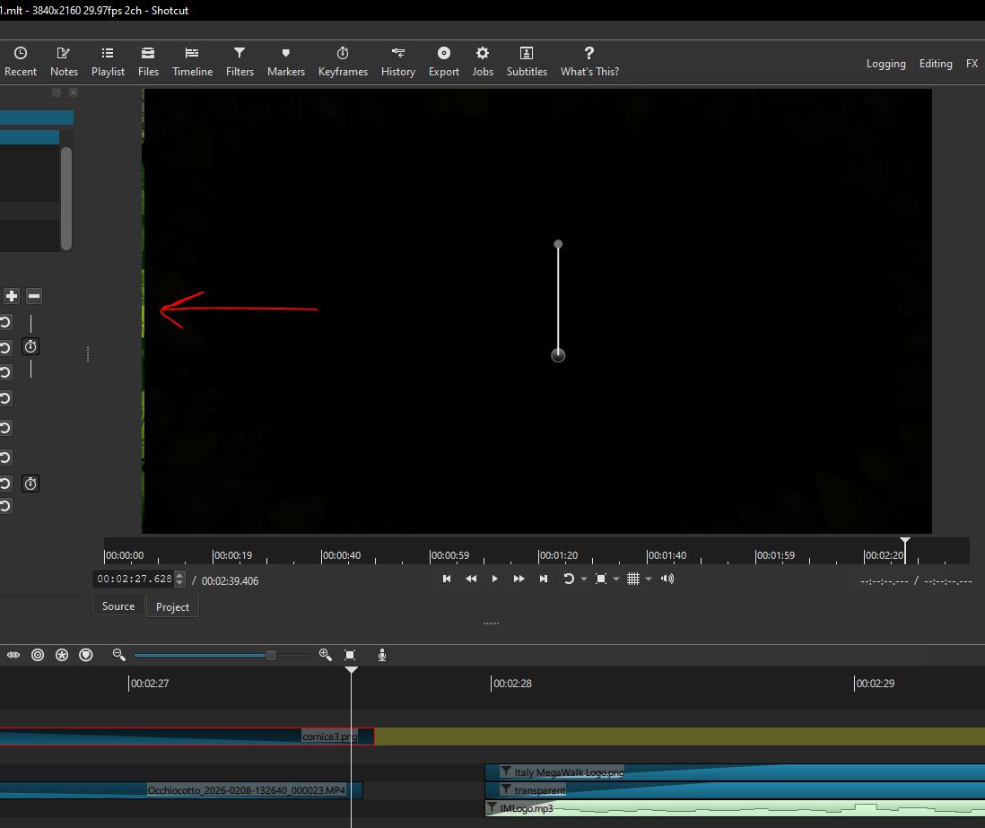
Task: Open the player zoom dropdown arrow
Action: (x=615, y=580)
